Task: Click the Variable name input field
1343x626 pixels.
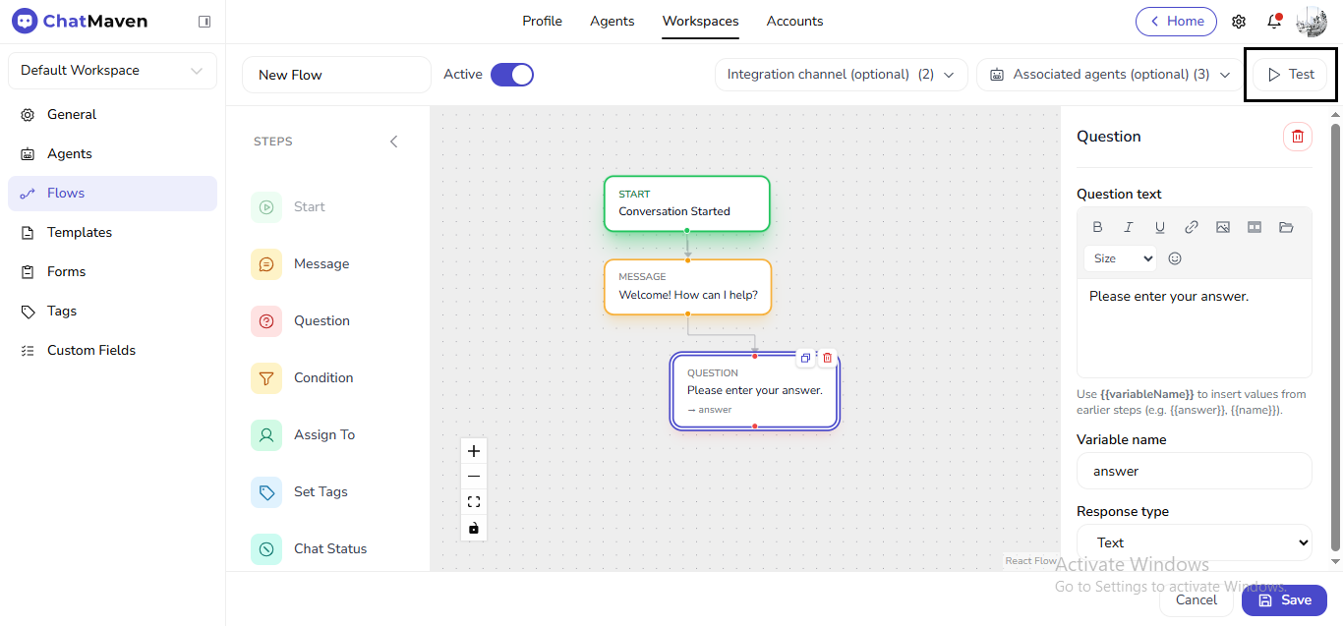Action: (x=1194, y=471)
